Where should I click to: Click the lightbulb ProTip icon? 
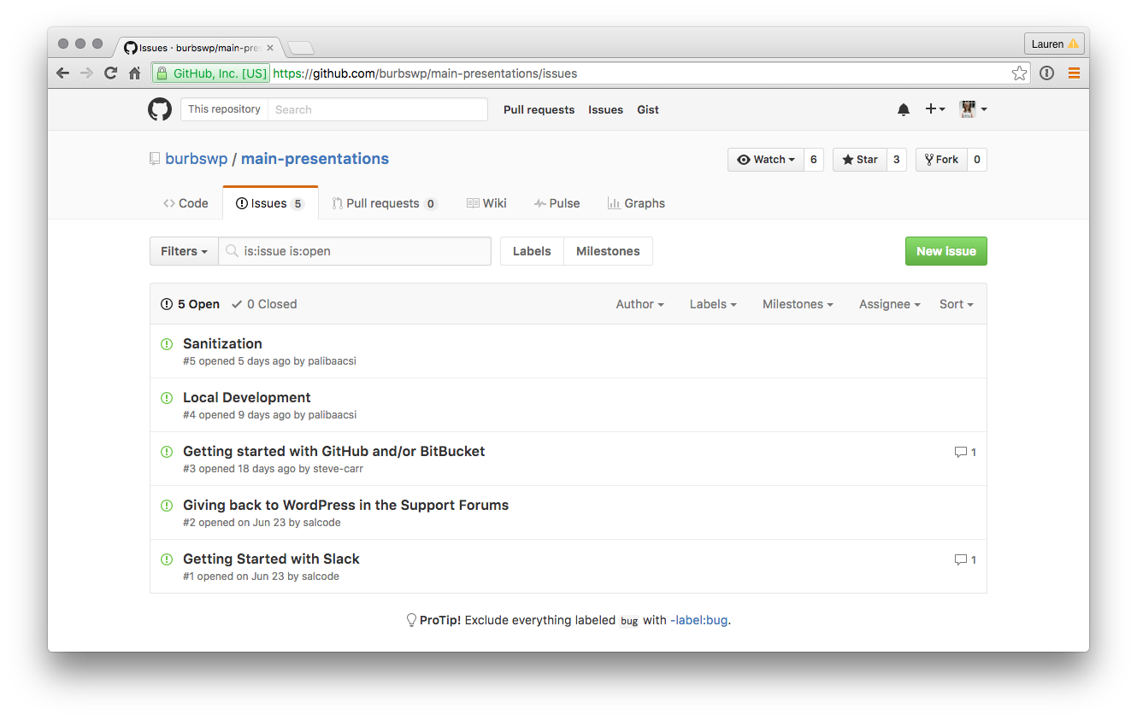click(411, 620)
